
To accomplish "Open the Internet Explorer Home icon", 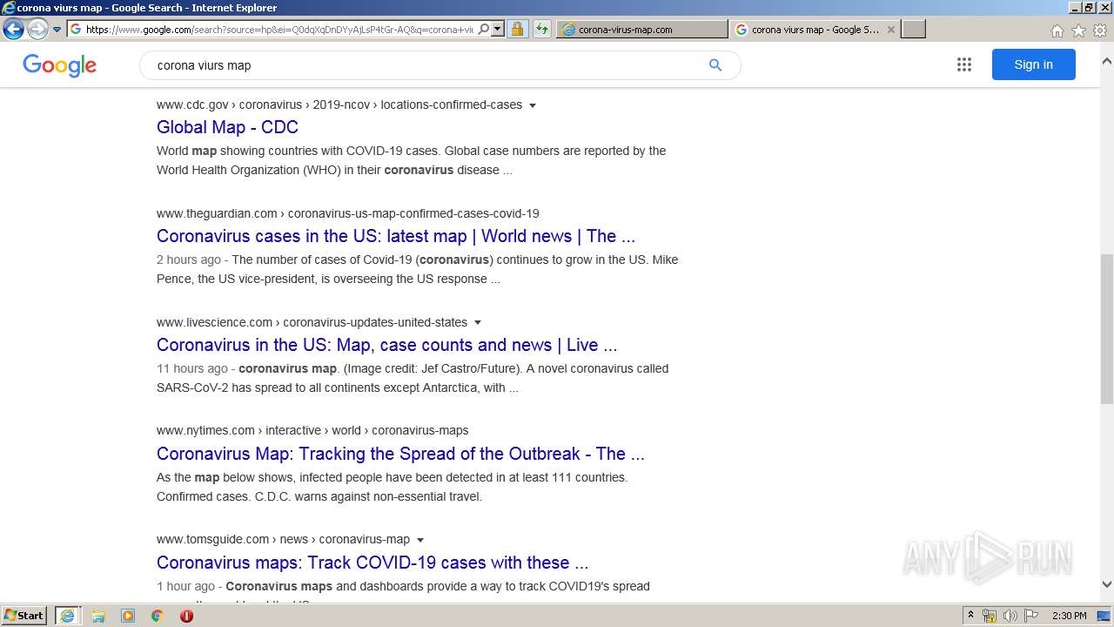I will tap(1057, 30).
